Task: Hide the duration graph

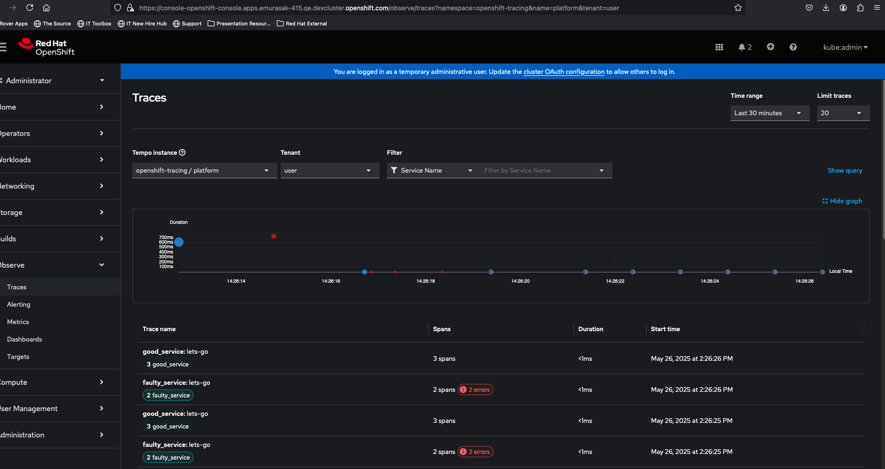Action: pos(842,201)
